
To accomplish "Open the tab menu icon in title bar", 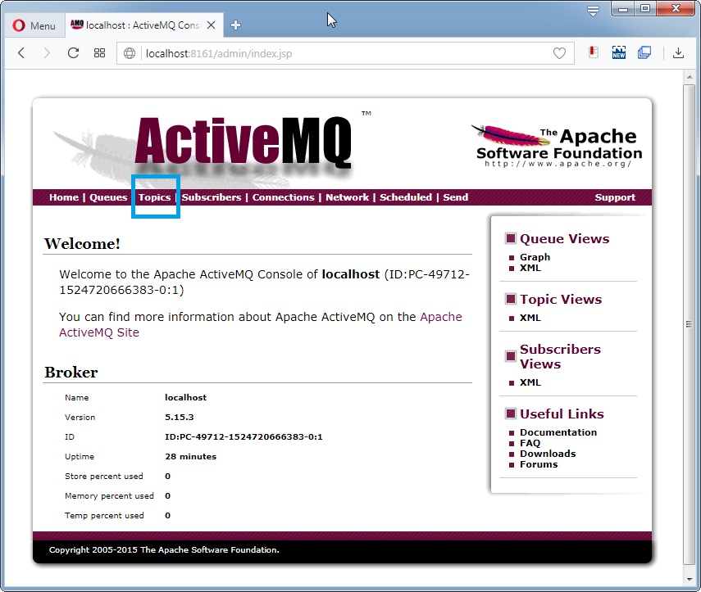I will pyautogui.click(x=593, y=11).
